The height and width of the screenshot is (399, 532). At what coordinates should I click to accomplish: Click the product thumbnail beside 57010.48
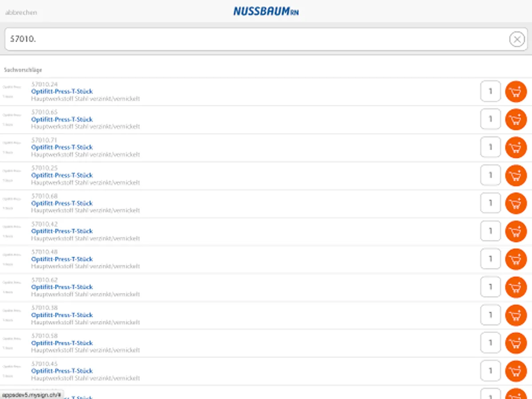[x=12, y=259]
